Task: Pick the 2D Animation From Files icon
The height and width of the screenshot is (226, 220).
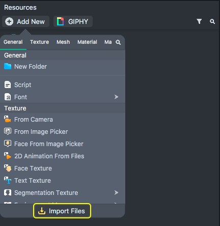Action: [x=8, y=156]
